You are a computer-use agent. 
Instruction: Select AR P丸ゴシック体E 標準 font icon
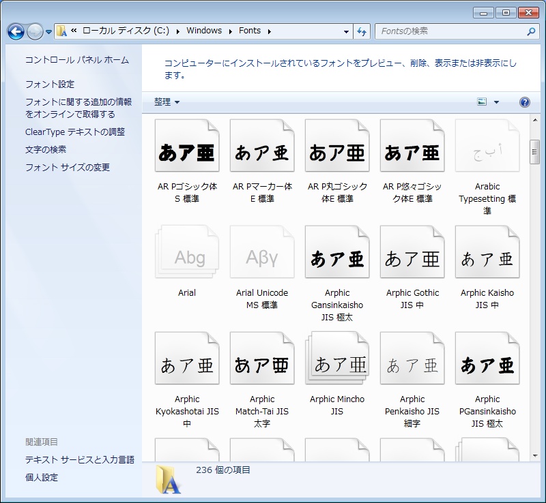337,145
